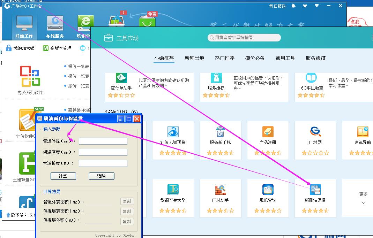Copy 保温层表面积 result with 复制
This screenshot has width=373, height=238.
(127, 212)
